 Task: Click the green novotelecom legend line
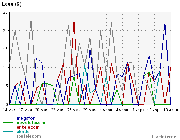[x=8, y=122]
